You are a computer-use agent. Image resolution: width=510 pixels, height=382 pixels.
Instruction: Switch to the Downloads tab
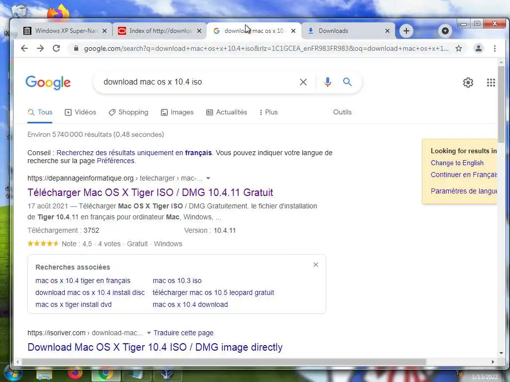click(x=348, y=31)
